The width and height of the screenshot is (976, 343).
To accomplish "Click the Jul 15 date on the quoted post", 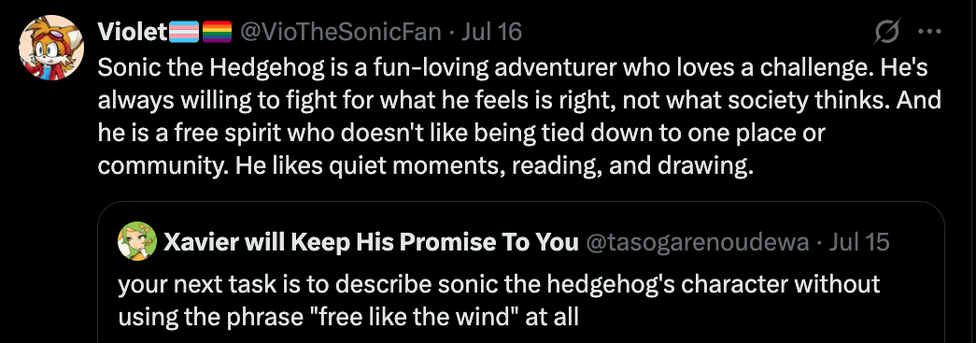I will click(859, 242).
